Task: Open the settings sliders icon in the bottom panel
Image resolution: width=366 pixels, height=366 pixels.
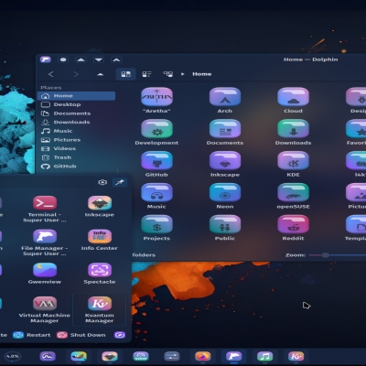Action: 172,356
